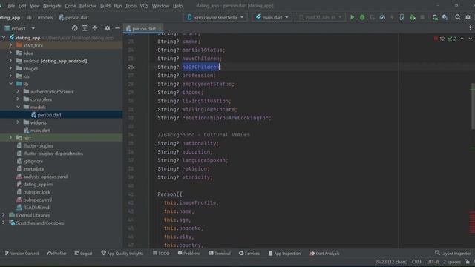This screenshot has width=475, height=267.
Task: Click the Stop icon in toolbar
Action: pos(422,17)
